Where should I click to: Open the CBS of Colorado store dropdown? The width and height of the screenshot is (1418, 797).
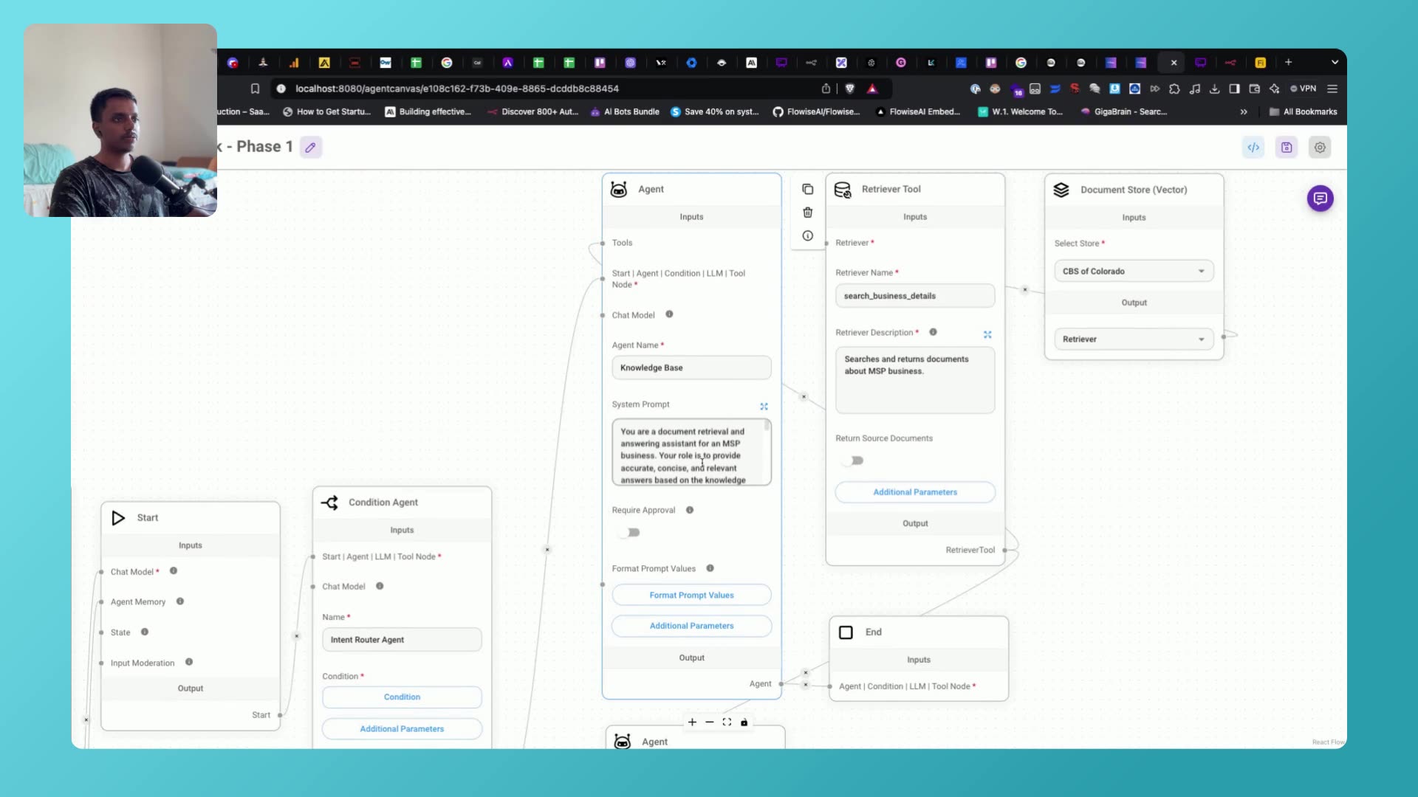tap(1133, 272)
